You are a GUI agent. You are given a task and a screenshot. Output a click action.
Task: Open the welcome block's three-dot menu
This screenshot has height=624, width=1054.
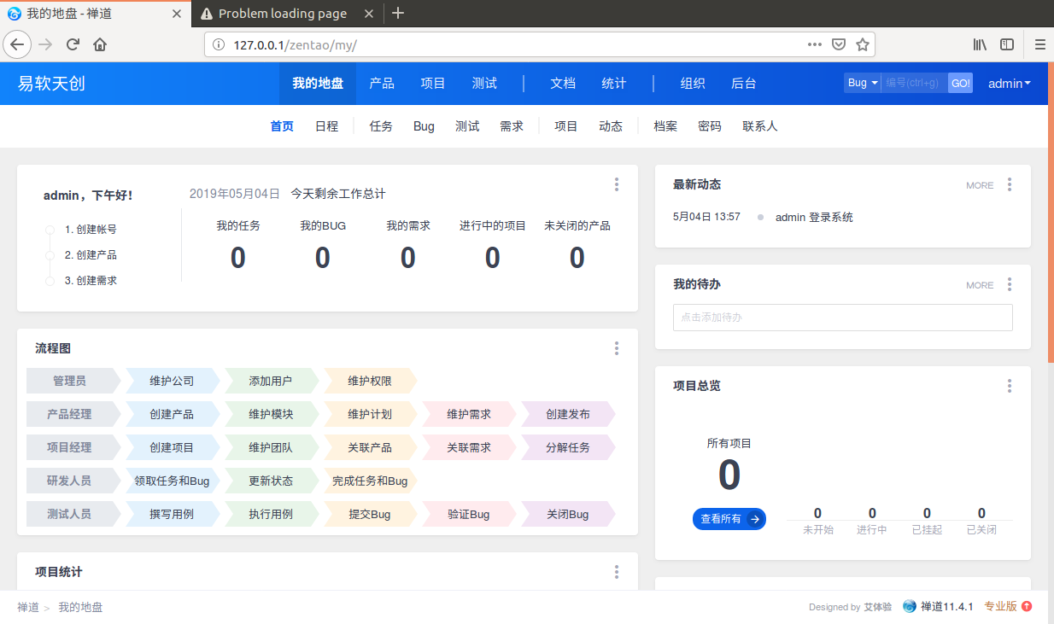click(617, 184)
